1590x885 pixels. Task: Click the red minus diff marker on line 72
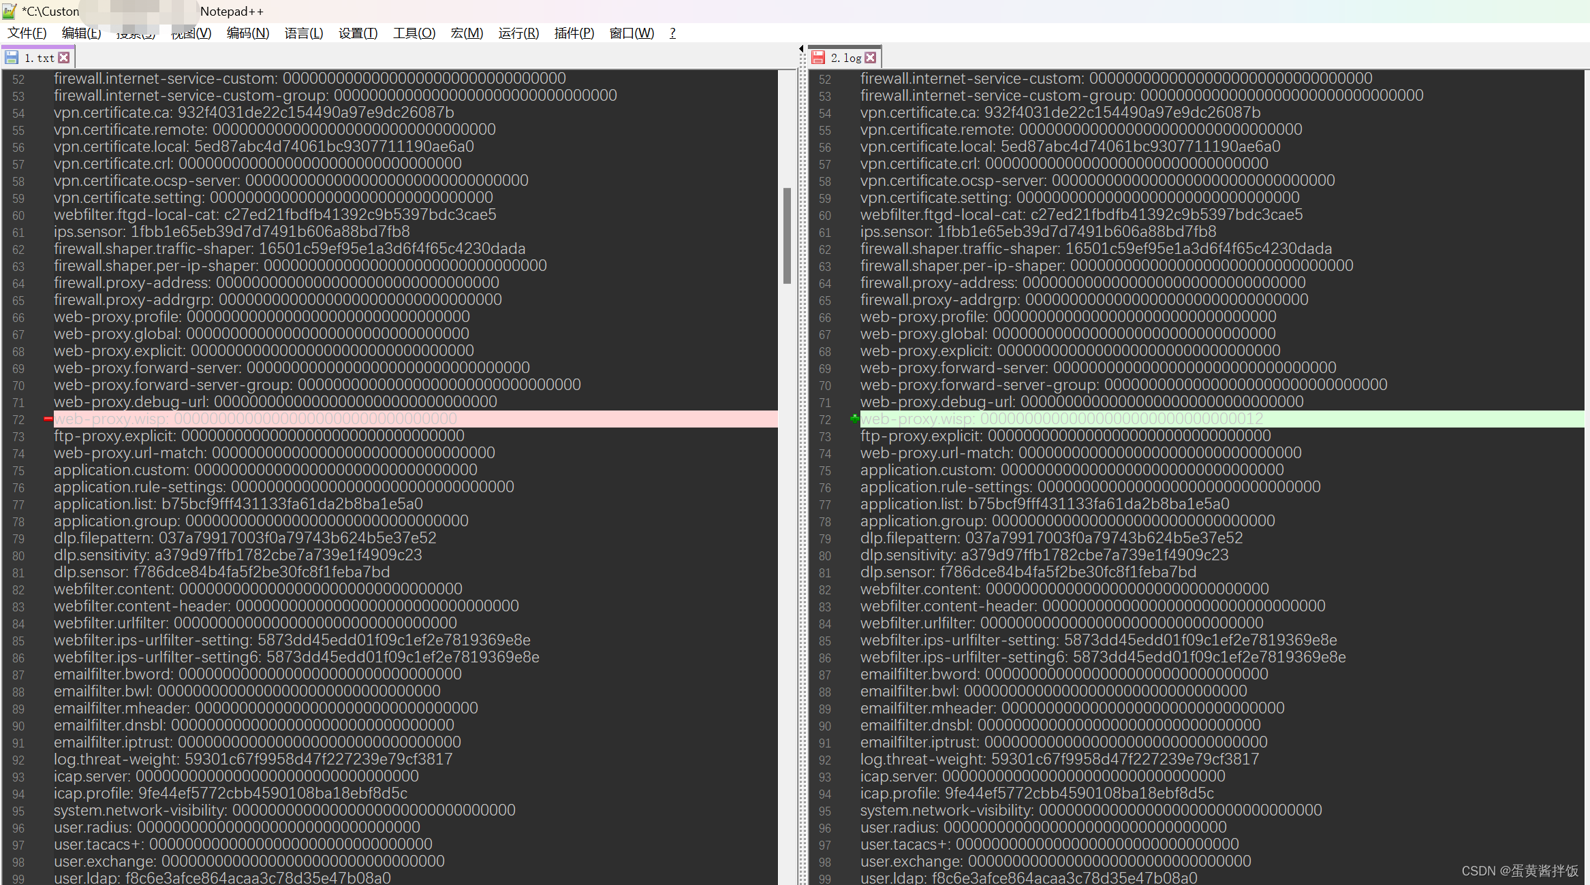[x=48, y=419]
